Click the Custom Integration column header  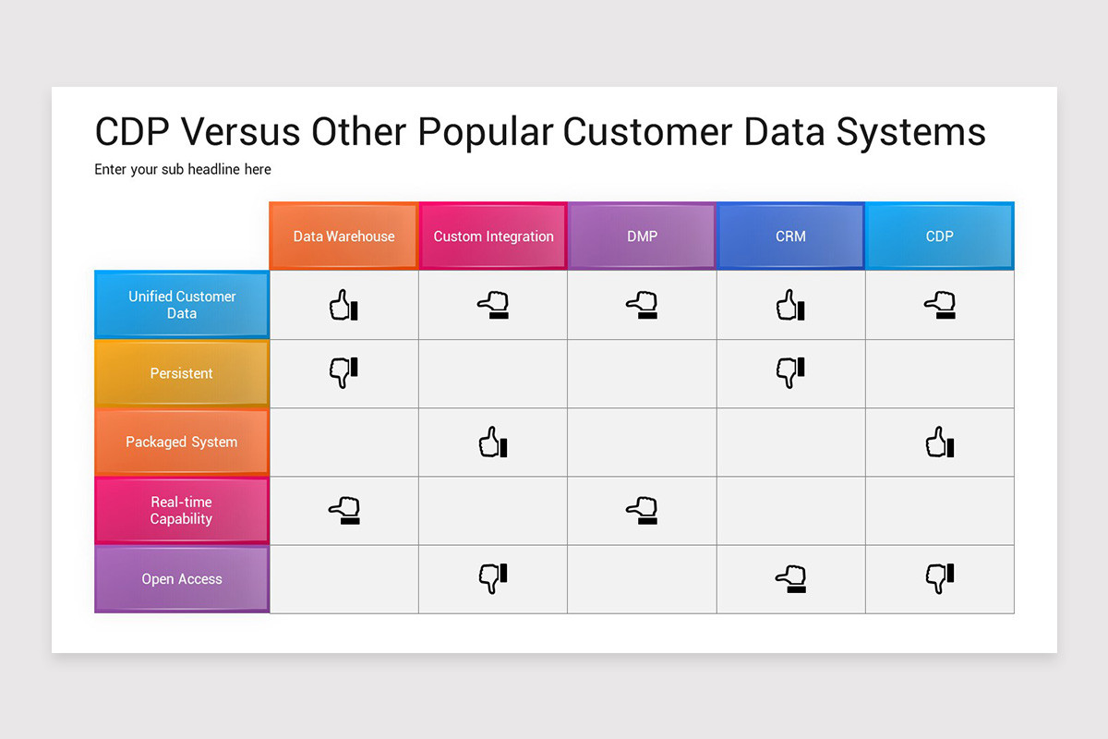click(x=493, y=236)
